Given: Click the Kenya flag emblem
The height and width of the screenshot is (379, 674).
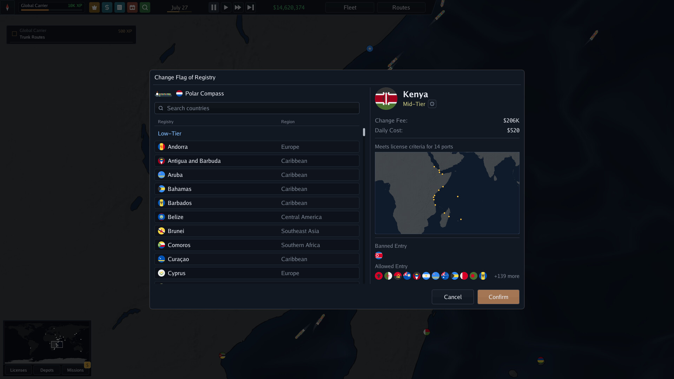Looking at the screenshot, I should click(x=386, y=99).
